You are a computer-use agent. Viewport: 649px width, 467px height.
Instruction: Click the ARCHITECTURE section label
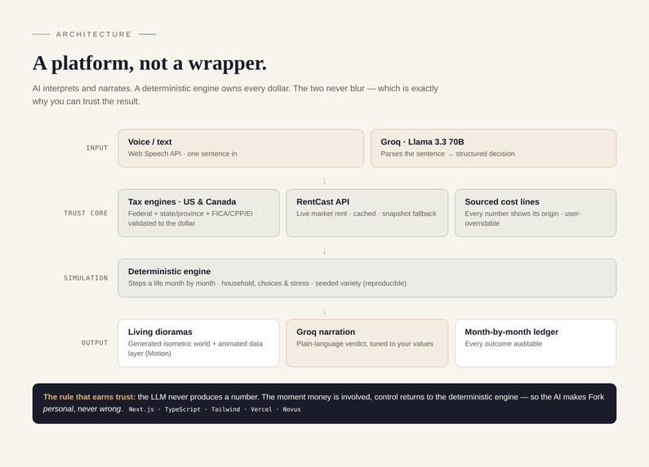click(94, 34)
